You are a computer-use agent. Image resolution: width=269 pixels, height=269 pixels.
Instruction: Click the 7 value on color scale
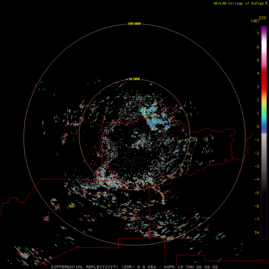[x=258, y=34]
